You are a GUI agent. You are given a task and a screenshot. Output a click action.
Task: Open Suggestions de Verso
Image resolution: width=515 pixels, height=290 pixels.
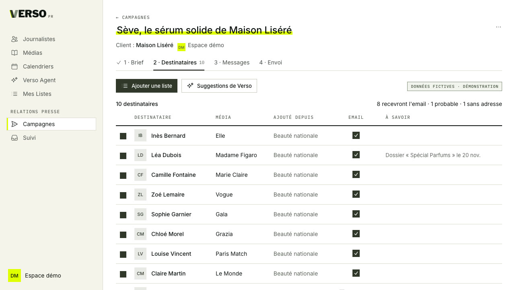point(219,86)
